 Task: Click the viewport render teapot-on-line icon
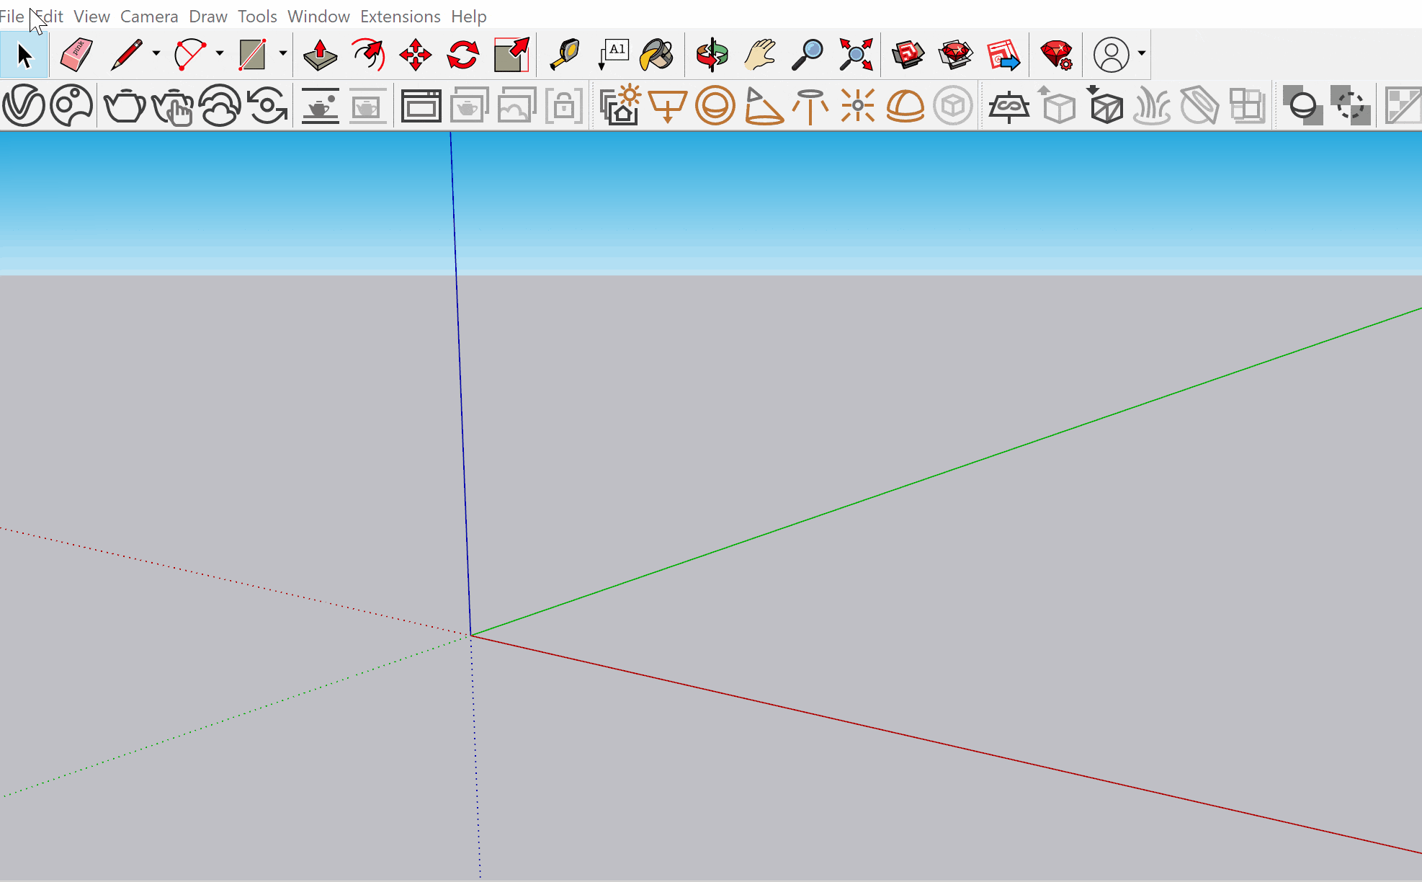[320, 106]
